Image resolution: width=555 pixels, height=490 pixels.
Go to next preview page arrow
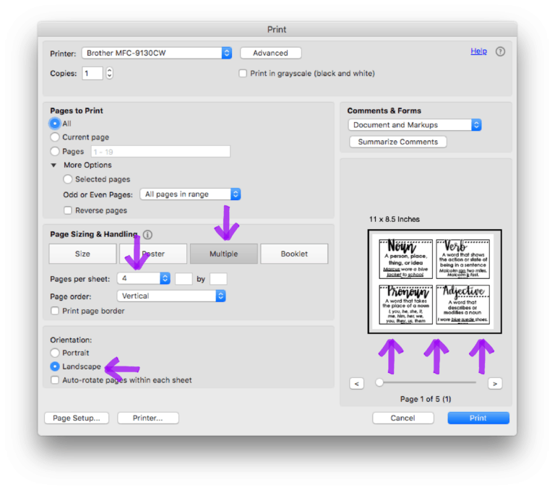[x=495, y=384]
